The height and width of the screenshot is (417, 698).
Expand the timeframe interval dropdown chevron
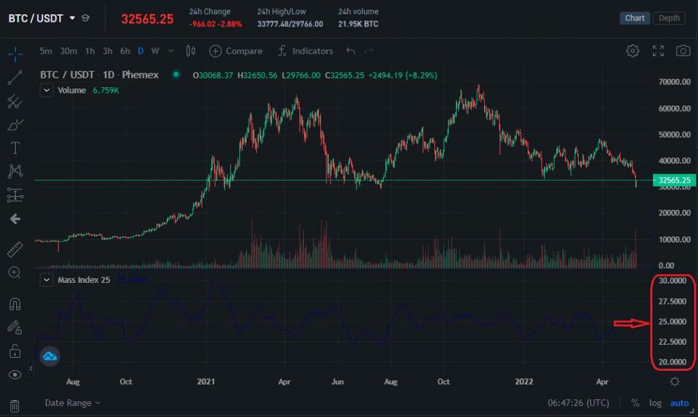[x=170, y=51]
